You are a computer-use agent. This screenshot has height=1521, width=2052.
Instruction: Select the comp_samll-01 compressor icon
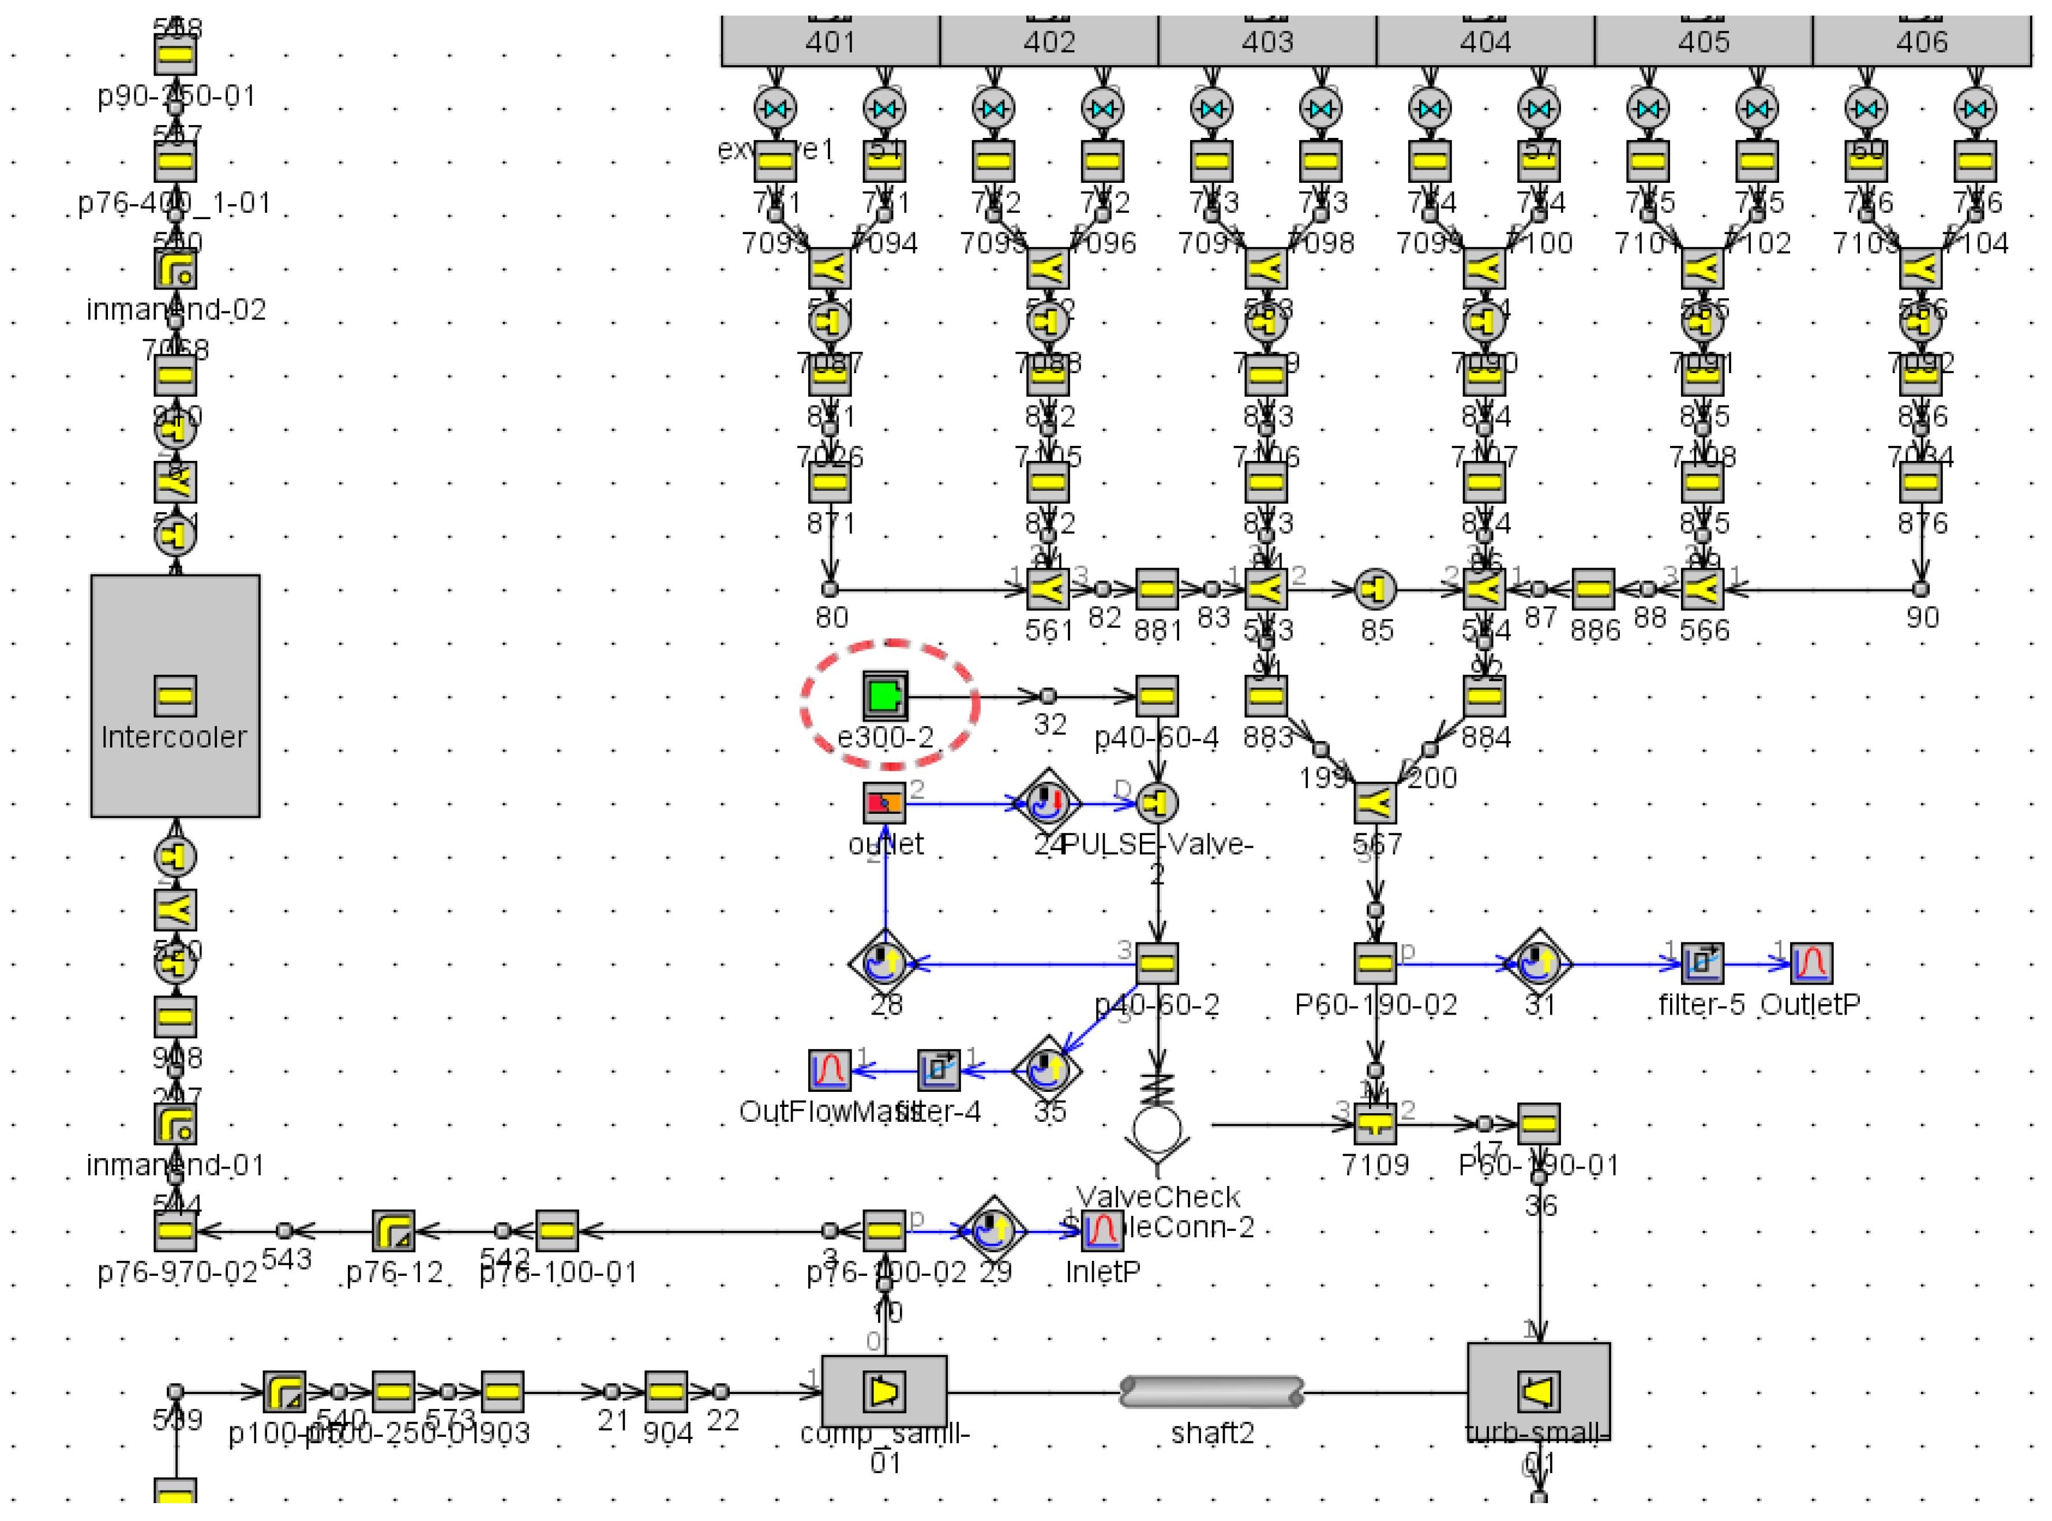coord(884,1393)
